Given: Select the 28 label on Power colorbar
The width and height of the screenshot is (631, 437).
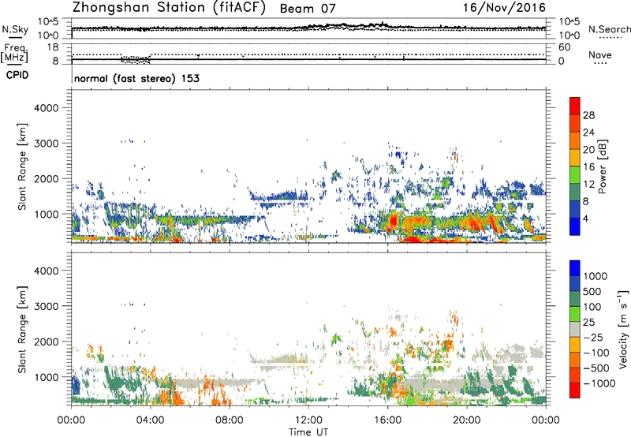Looking at the screenshot, I should (x=588, y=115).
